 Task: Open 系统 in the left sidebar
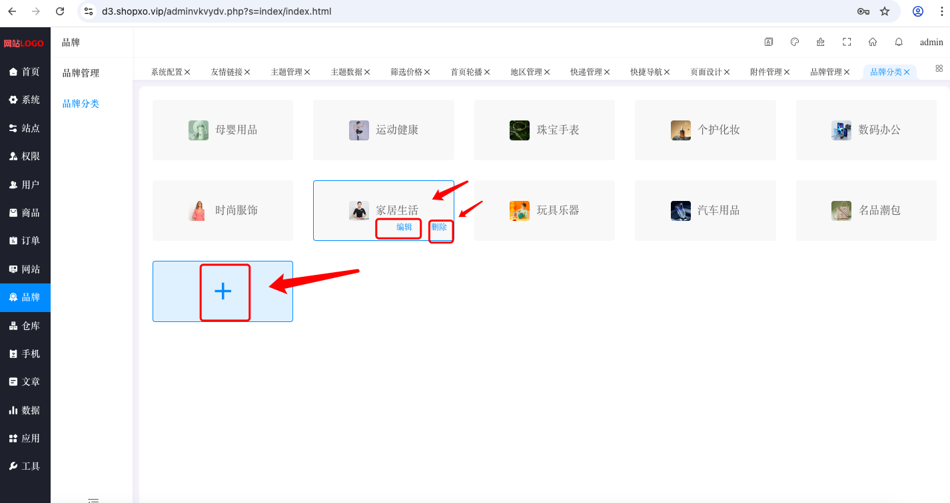click(25, 100)
